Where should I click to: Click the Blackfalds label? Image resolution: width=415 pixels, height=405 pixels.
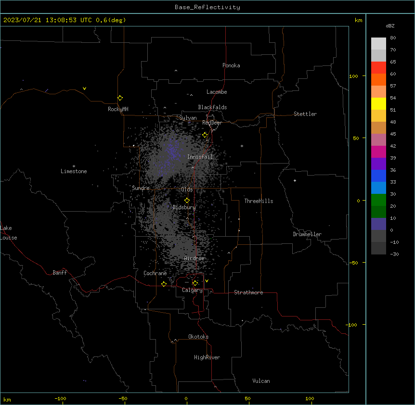pos(212,107)
